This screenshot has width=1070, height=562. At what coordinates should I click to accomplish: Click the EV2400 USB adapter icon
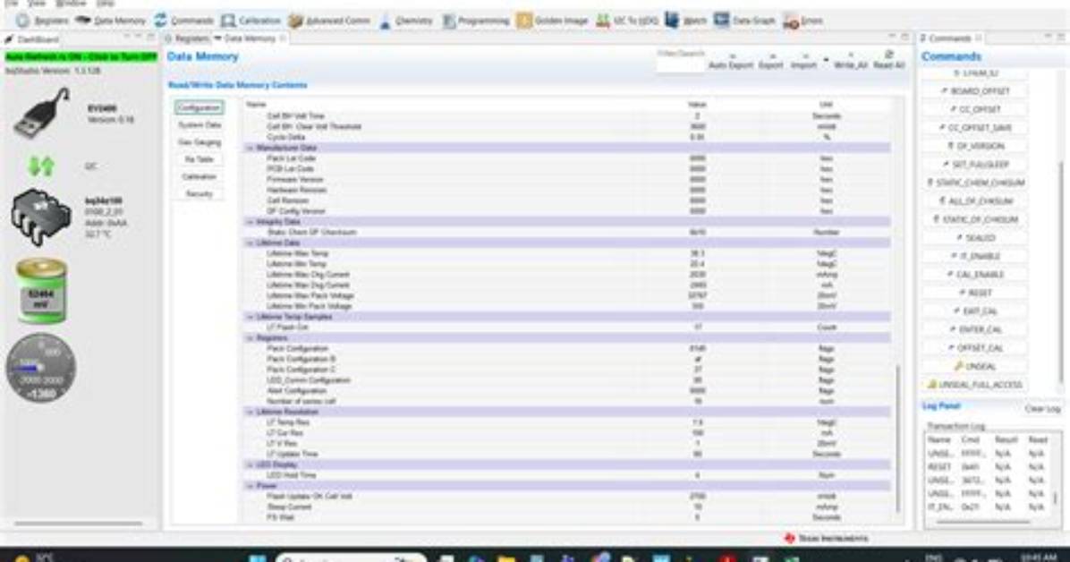tap(42, 113)
